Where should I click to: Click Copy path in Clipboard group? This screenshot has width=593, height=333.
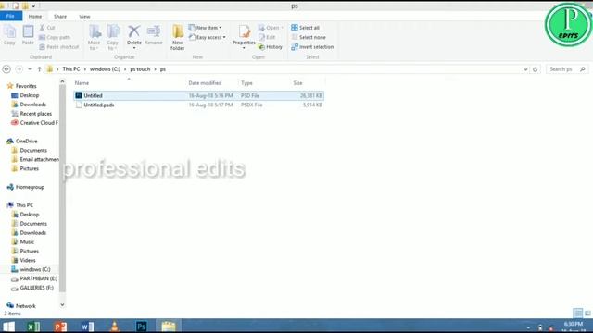click(55, 37)
